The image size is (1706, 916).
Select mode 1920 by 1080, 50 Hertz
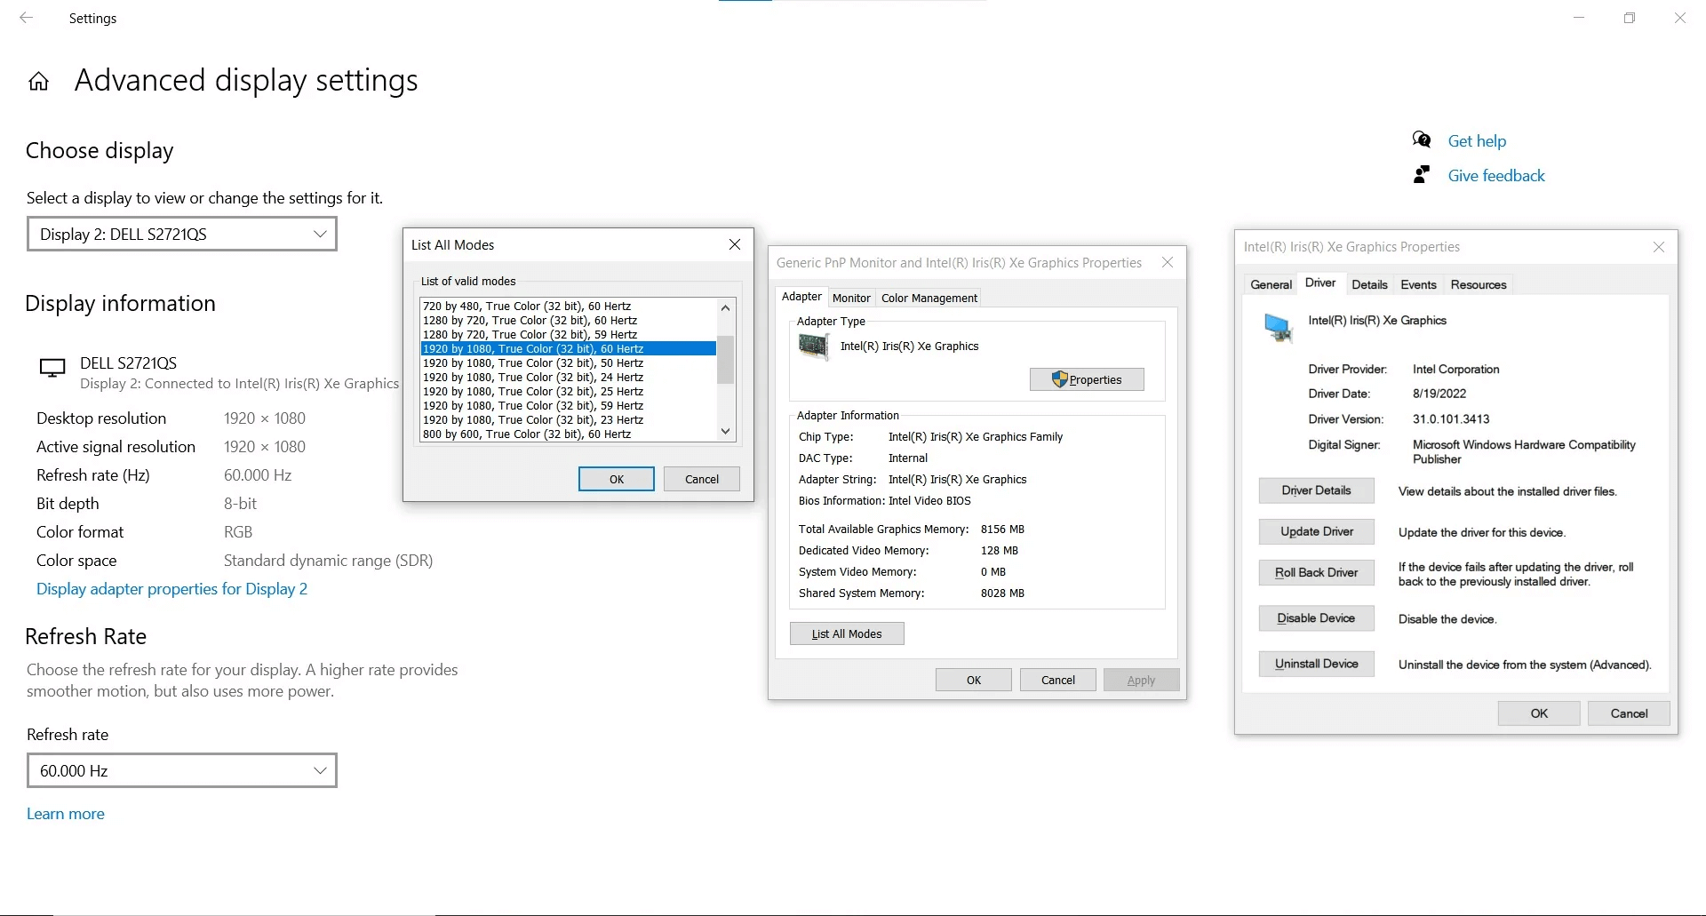coord(568,362)
